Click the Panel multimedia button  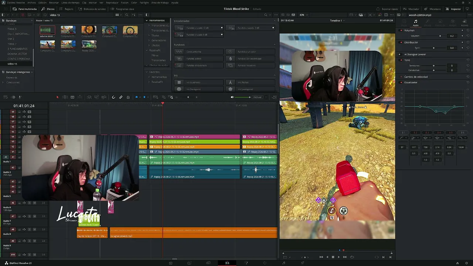[x=25, y=9]
